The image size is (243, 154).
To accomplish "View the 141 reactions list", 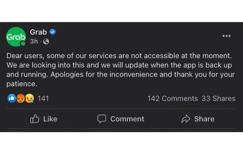I will point(43,99).
